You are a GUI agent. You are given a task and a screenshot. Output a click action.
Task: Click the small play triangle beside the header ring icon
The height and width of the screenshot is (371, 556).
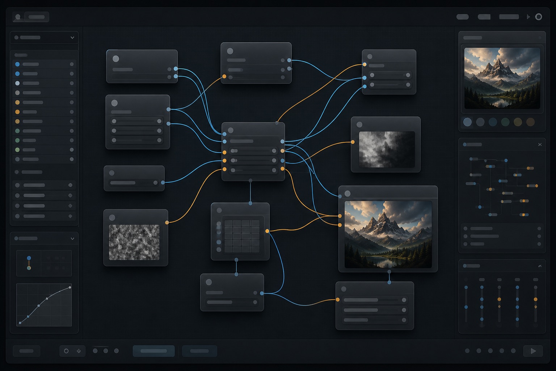pos(528,17)
